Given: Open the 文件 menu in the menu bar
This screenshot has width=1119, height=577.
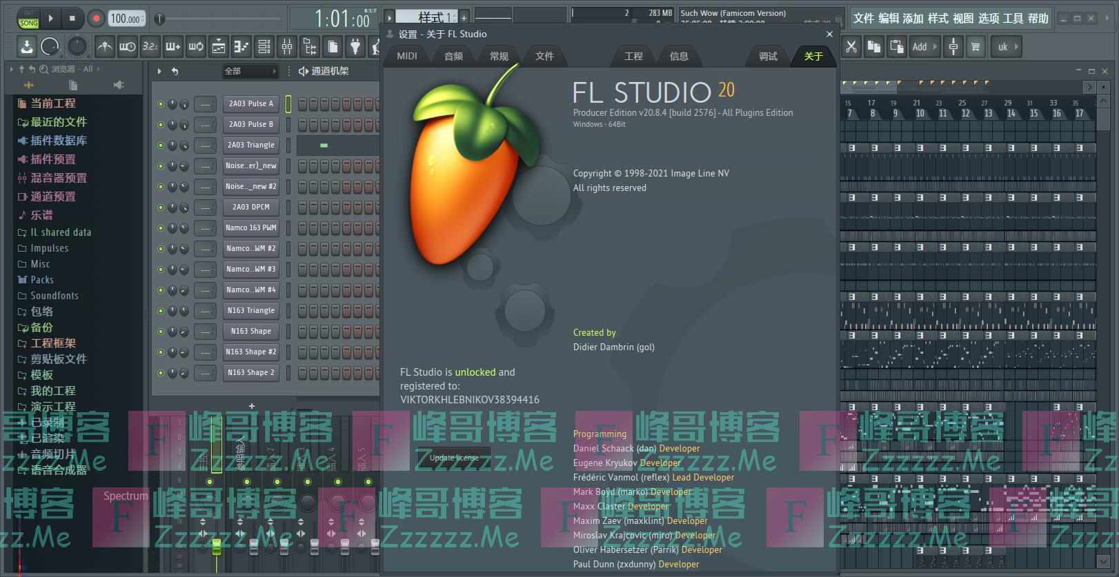Looking at the screenshot, I should click(862, 19).
